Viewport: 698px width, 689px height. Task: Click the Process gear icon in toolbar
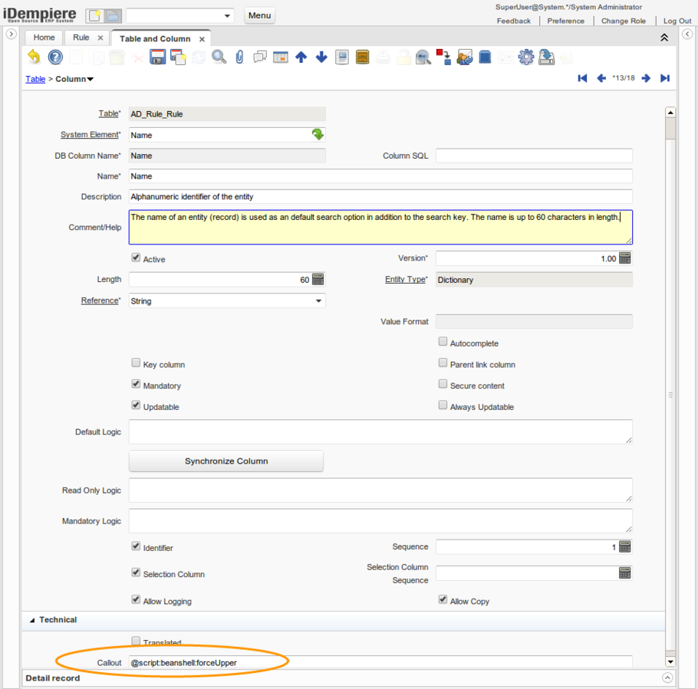click(x=525, y=57)
